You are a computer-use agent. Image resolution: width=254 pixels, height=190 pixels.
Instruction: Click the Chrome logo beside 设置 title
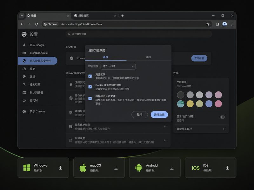point(24,34)
